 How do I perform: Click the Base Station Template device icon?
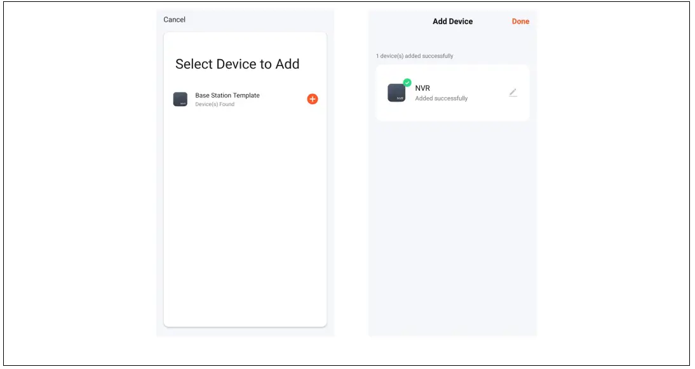click(180, 99)
